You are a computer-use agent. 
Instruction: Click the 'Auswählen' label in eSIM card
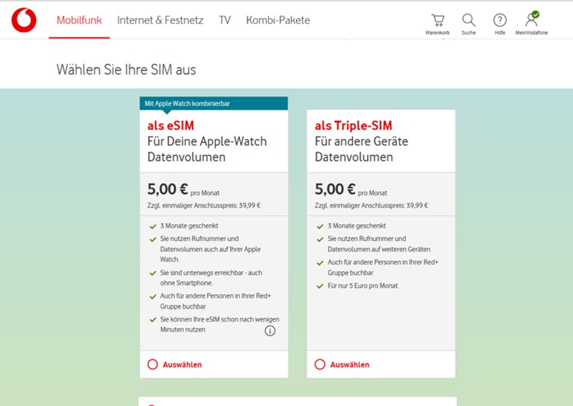coord(182,365)
